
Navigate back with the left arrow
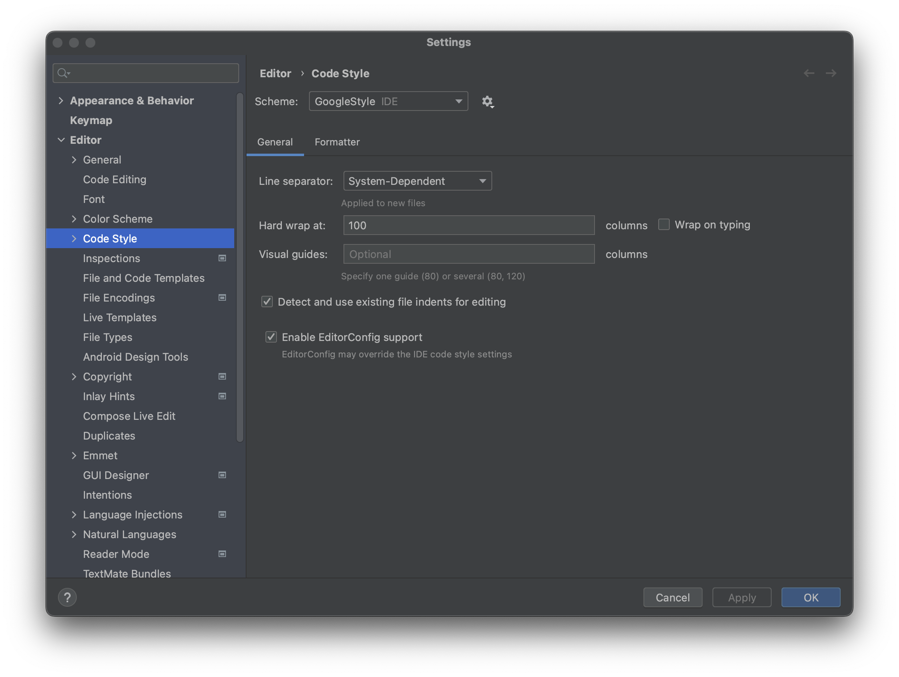point(809,73)
